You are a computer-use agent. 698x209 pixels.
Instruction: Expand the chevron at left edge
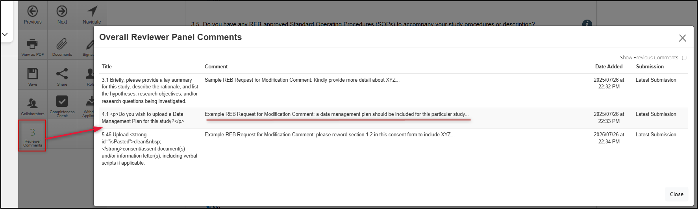[x=5, y=35]
